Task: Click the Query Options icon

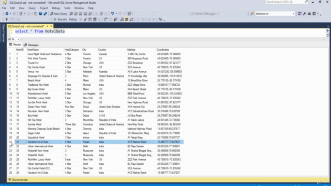Action: tap(95, 20)
